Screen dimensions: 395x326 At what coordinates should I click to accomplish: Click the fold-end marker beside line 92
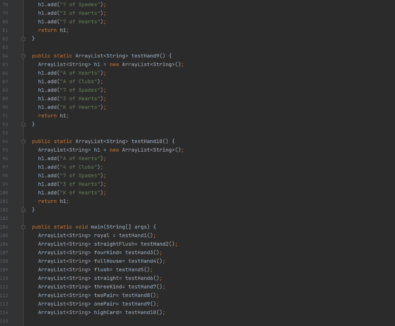pyautogui.click(x=23, y=124)
